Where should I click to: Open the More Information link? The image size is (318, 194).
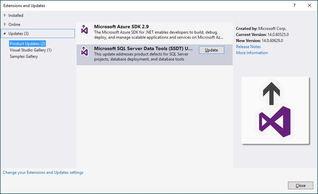point(252,53)
